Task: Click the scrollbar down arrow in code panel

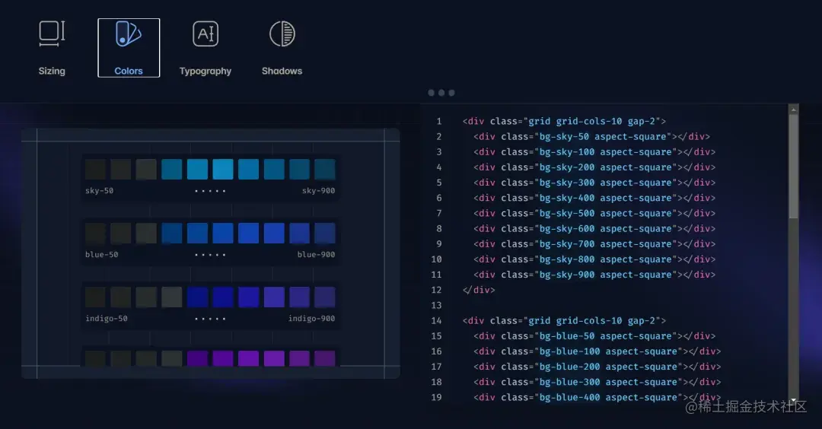Action: tap(794, 400)
